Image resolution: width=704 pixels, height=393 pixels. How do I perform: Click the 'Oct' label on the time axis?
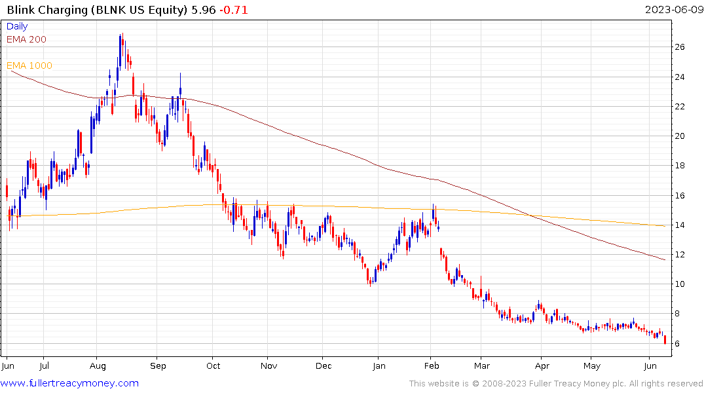click(213, 366)
